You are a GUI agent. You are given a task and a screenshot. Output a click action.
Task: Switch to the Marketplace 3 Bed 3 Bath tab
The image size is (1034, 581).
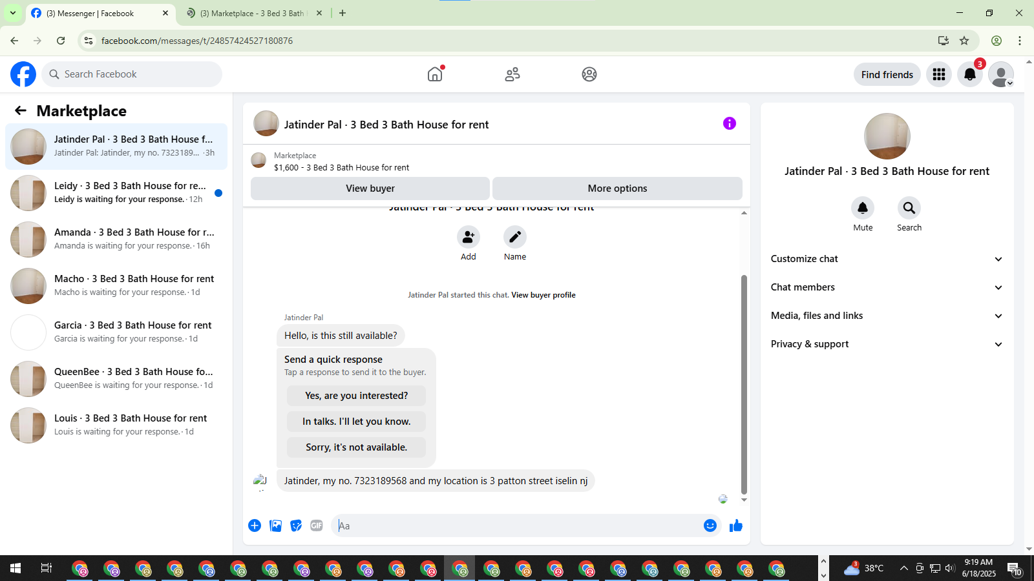[x=254, y=13]
